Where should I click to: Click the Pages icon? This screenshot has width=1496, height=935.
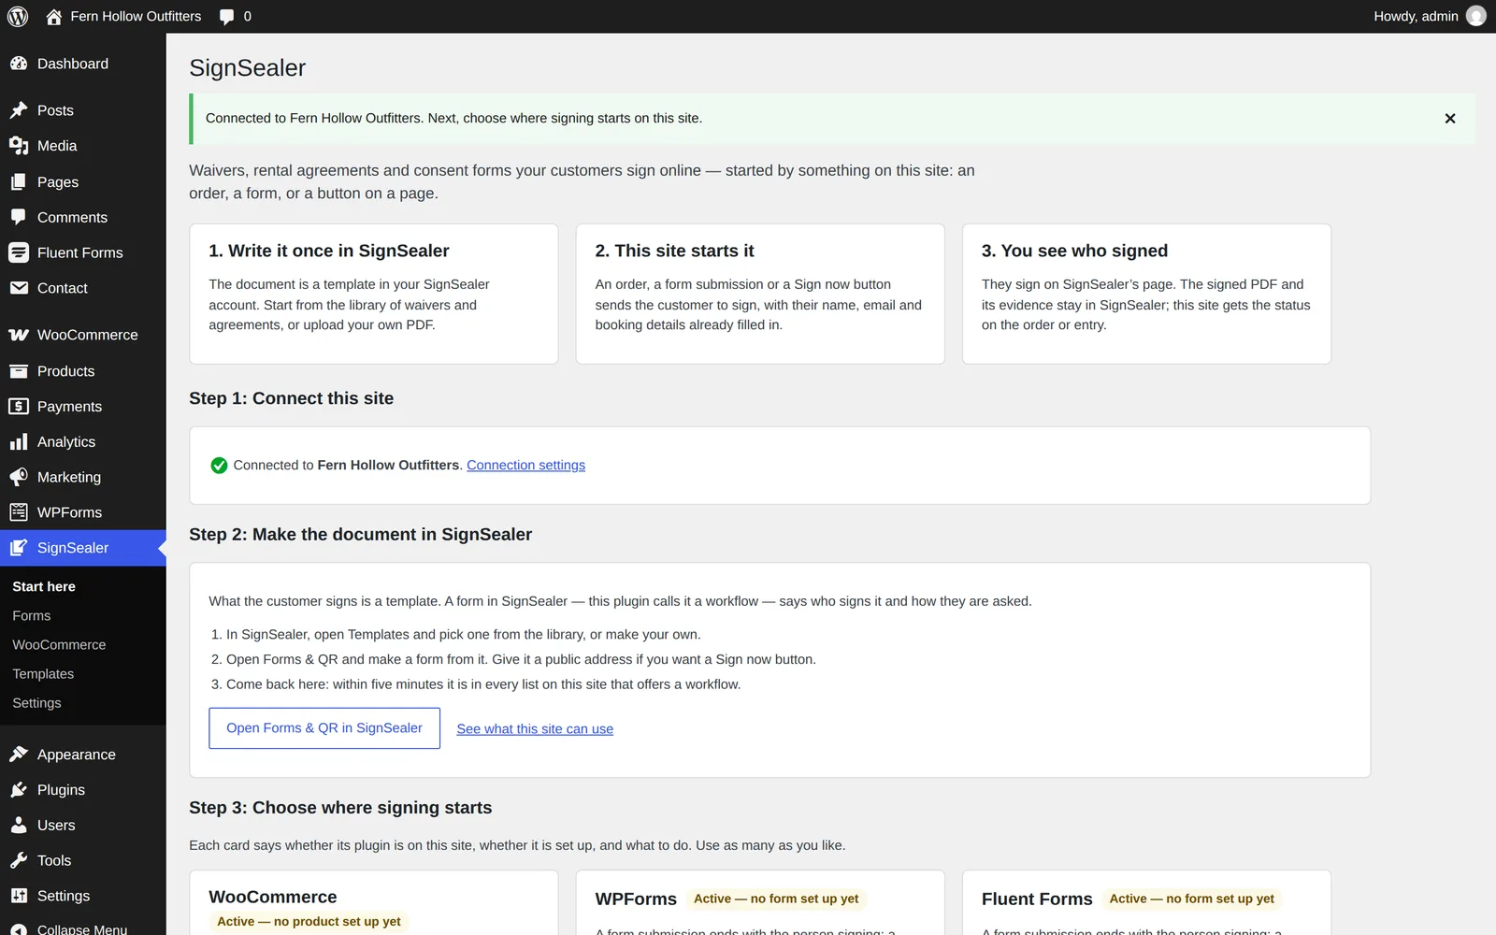pyautogui.click(x=19, y=182)
